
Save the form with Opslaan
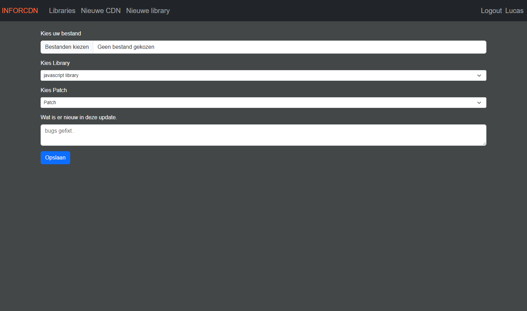click(x=55, y=158)
